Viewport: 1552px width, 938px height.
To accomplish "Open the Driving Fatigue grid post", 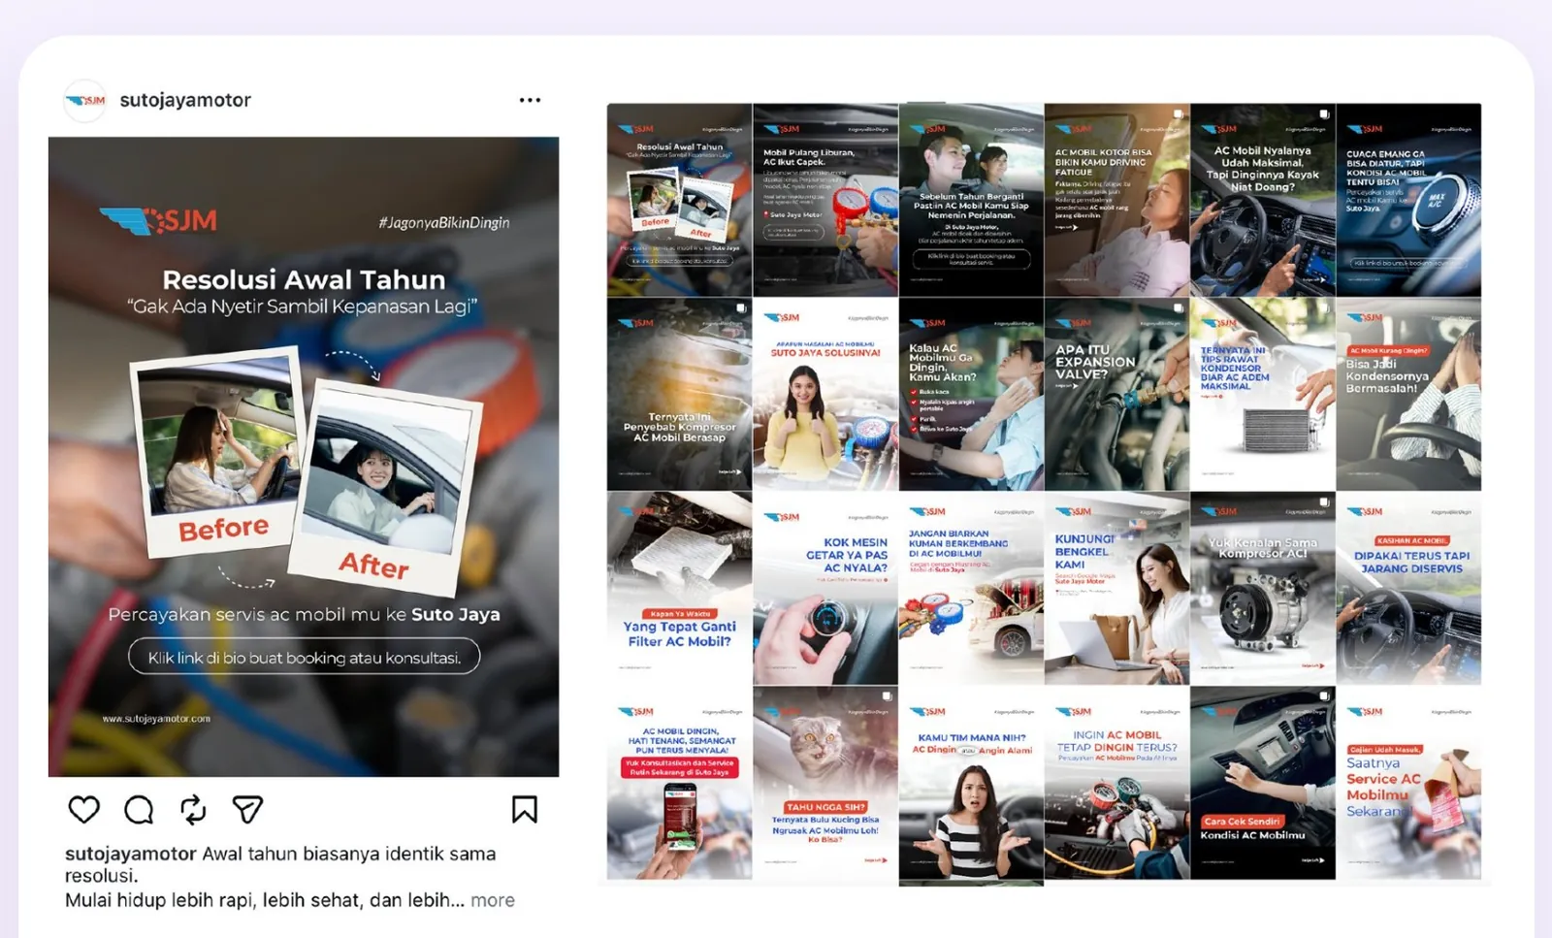I will (x=1117, y=200).
